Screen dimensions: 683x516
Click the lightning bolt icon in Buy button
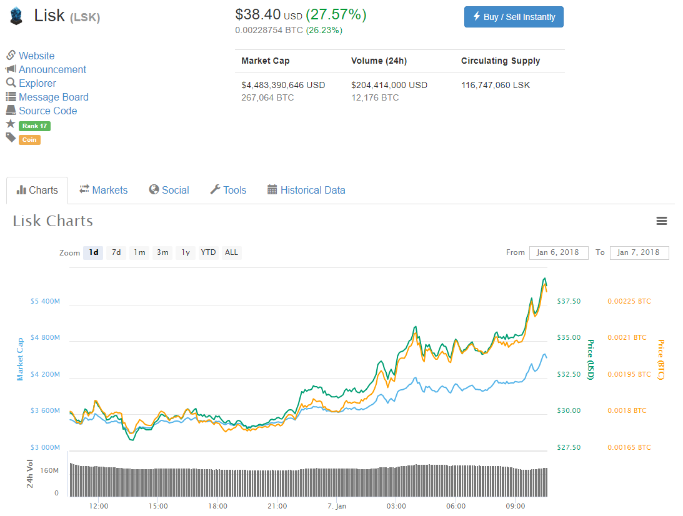pyautogui.click(x=477, y=16)
